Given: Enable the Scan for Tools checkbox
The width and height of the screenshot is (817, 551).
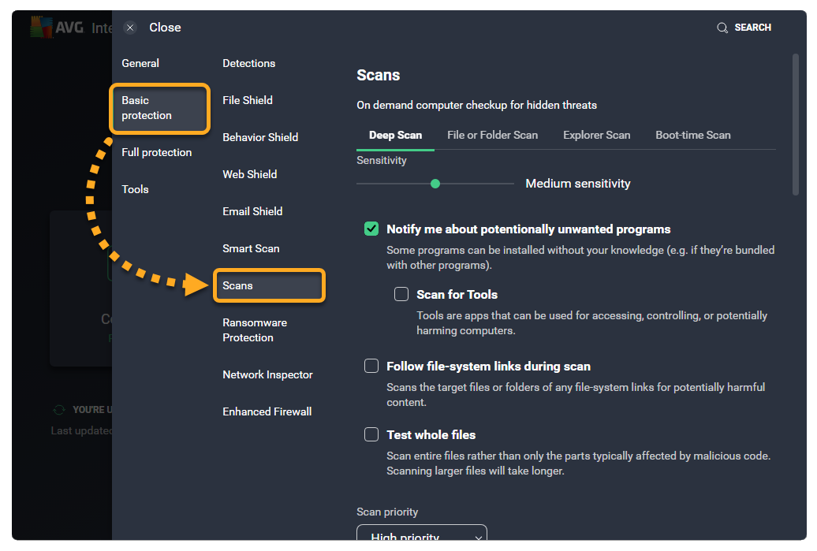Looking at the screenshot, I should [x=401, y=295].
